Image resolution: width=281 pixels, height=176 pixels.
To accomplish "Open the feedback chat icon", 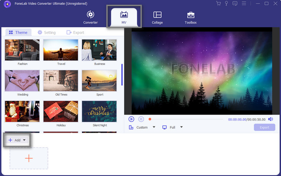I will (x=235, y=3).
